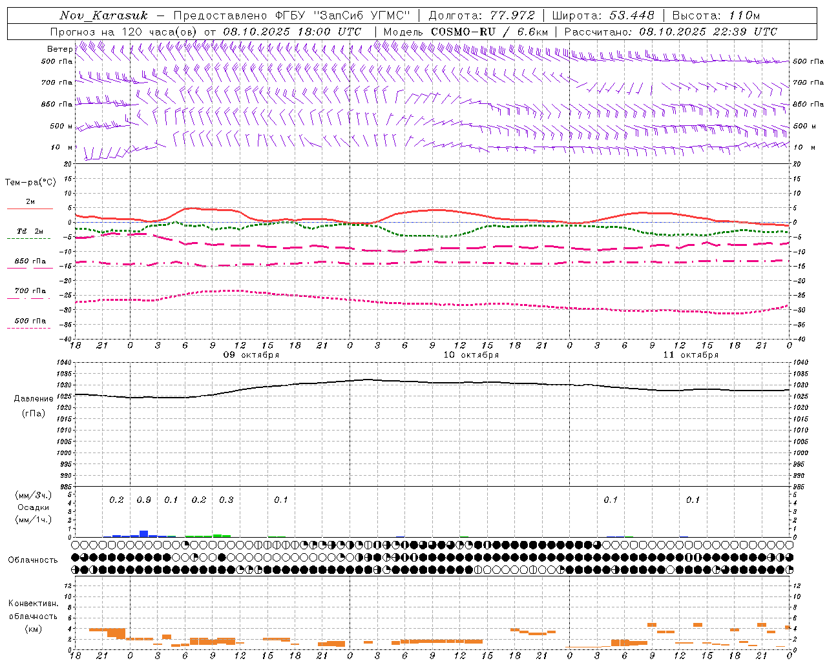Viewport: 827px width, 661px height.
Task: Select the forecast start '08.10.2025 18:00 UTC'
Action: 292,32
